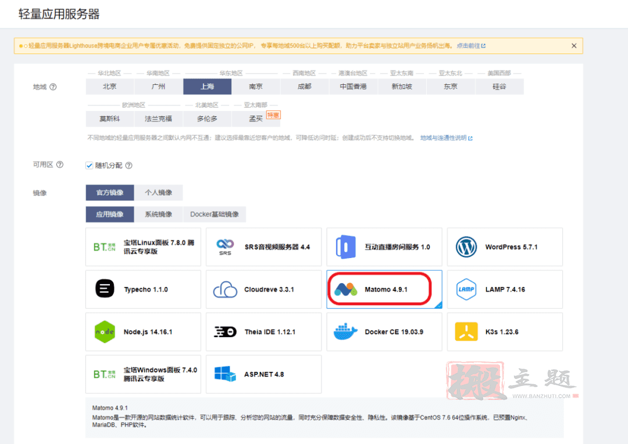Click the Docker whale logo
The height and width of the screenshot is (444, 628).
tap(345, 331)
